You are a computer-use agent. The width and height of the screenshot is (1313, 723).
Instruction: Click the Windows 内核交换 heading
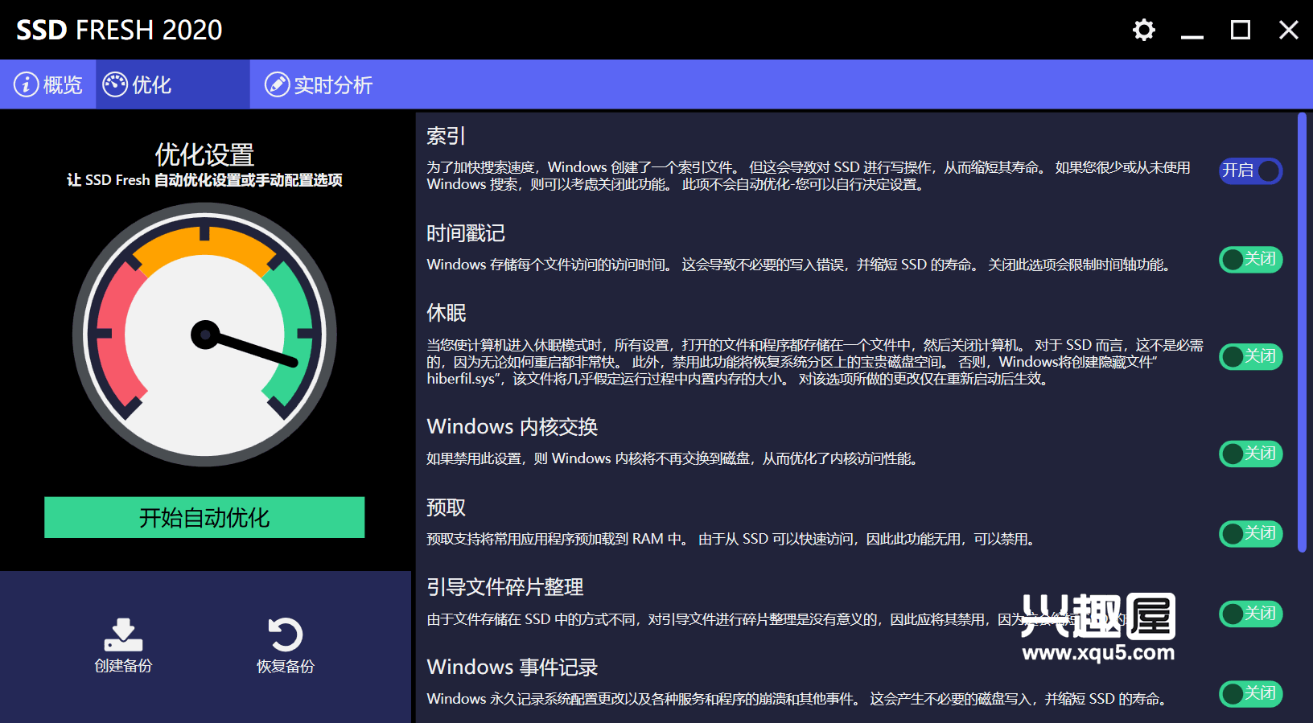pos(512,426)
